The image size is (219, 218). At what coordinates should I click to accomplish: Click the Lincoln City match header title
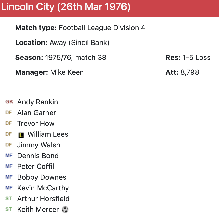coord(66,7)
